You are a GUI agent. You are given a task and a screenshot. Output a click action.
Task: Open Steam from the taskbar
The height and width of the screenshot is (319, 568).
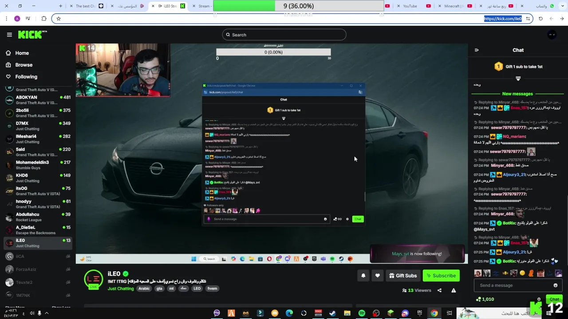tap(332, 313)
